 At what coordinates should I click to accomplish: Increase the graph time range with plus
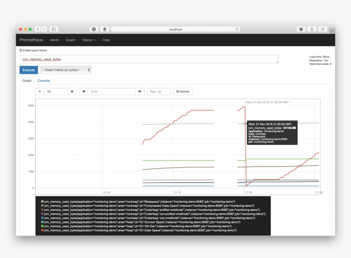(72, 91)
